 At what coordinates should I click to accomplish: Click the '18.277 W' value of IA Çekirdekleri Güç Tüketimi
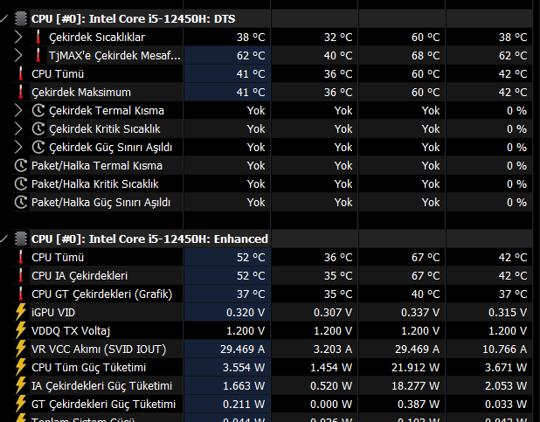pyautogui.click(x=416, y=386)
